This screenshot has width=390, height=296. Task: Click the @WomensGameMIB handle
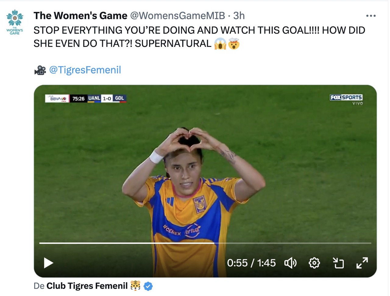click(177, 16)
